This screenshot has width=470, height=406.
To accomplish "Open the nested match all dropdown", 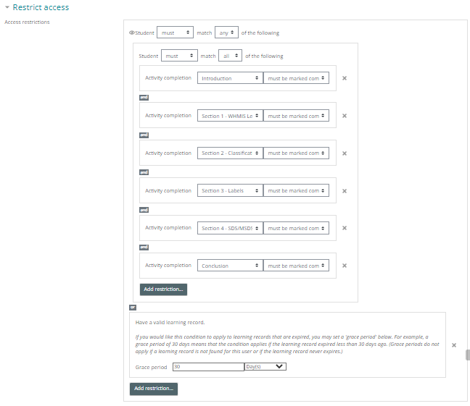I will point(230,56).
